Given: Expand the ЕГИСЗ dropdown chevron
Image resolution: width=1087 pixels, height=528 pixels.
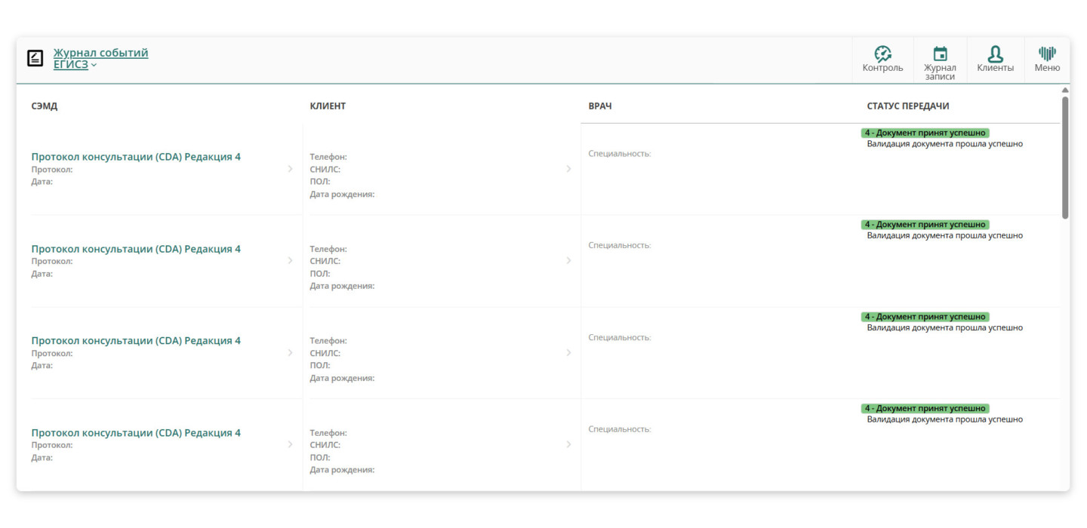Looking at the screenshot, I should [94, 66].
